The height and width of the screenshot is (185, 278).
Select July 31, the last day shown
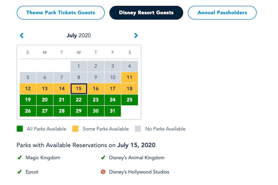coord(113,111)
